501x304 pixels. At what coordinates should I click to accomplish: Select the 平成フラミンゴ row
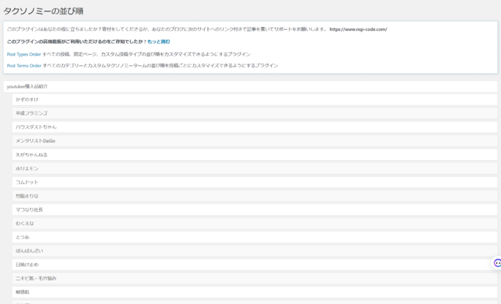pos(255,113)
